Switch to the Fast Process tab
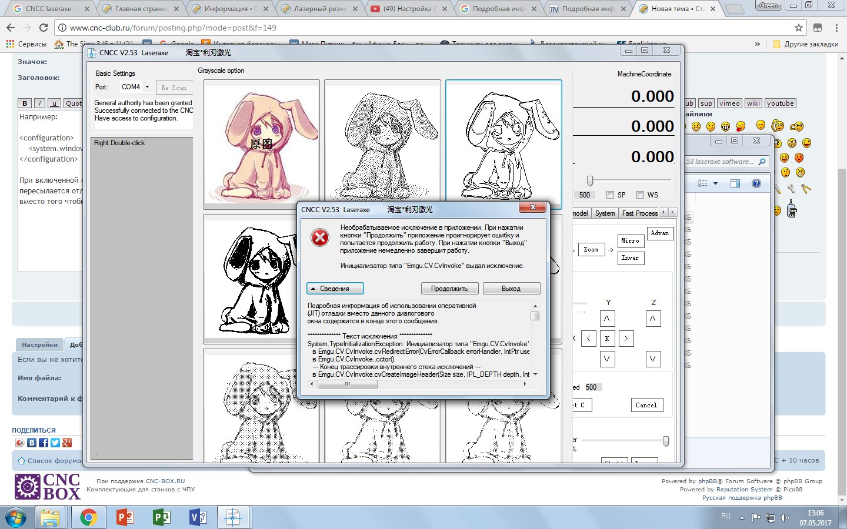Screen dimensions: 847x529 (x=640, y=213)
